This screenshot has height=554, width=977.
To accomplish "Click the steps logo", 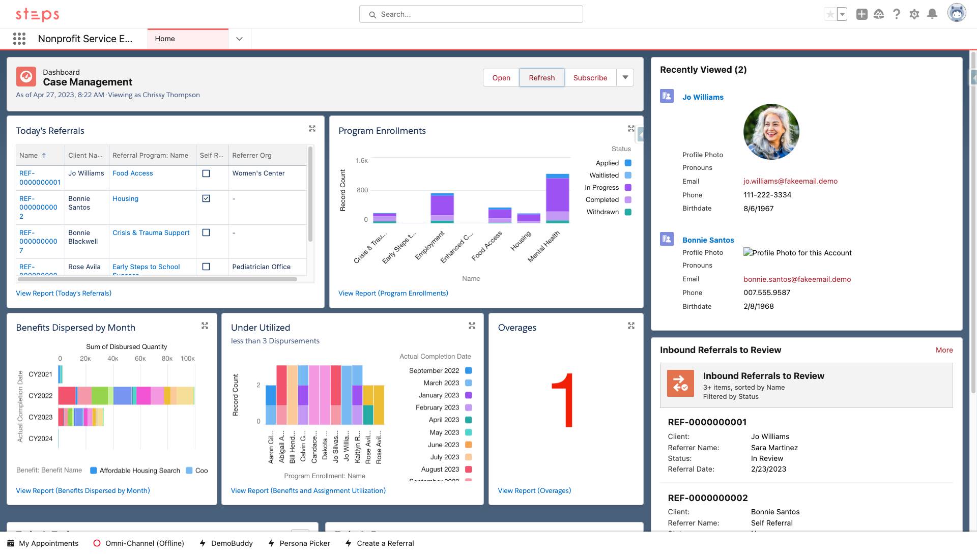I will click(x=37, y=14).
